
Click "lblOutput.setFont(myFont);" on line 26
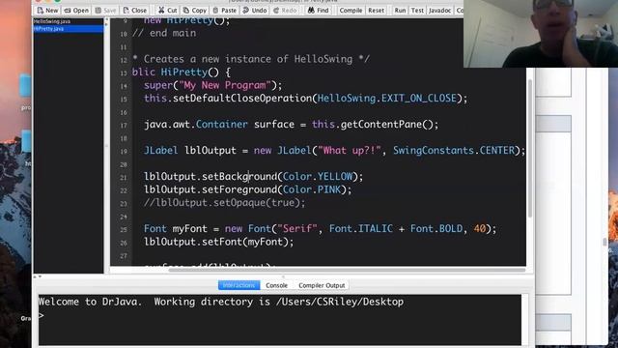tap(219, 242)
